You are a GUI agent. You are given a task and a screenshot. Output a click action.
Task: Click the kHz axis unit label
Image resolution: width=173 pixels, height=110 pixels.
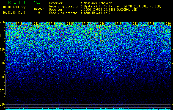pyautogui.click(x=2, y=22)
